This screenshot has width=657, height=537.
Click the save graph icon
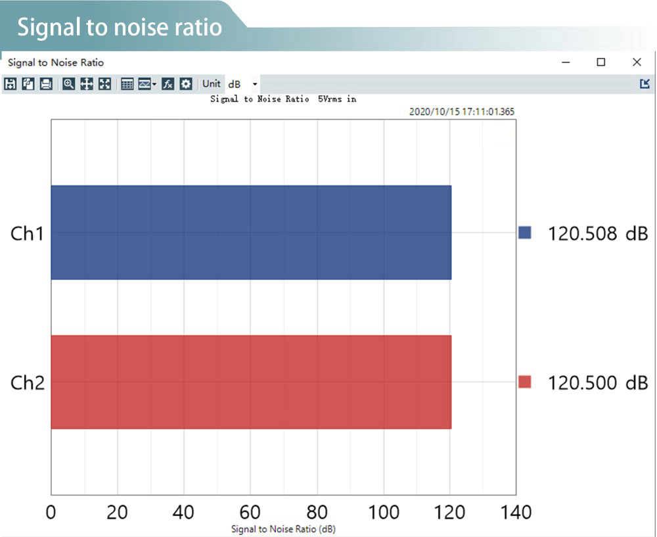[10, 84]
